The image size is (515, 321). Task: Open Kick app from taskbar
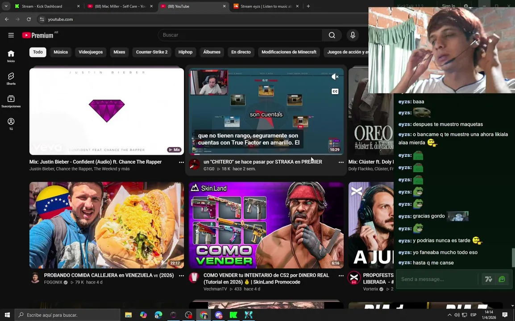click(x=233, y=315)
